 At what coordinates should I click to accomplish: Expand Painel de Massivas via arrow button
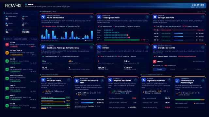[91, 17]
